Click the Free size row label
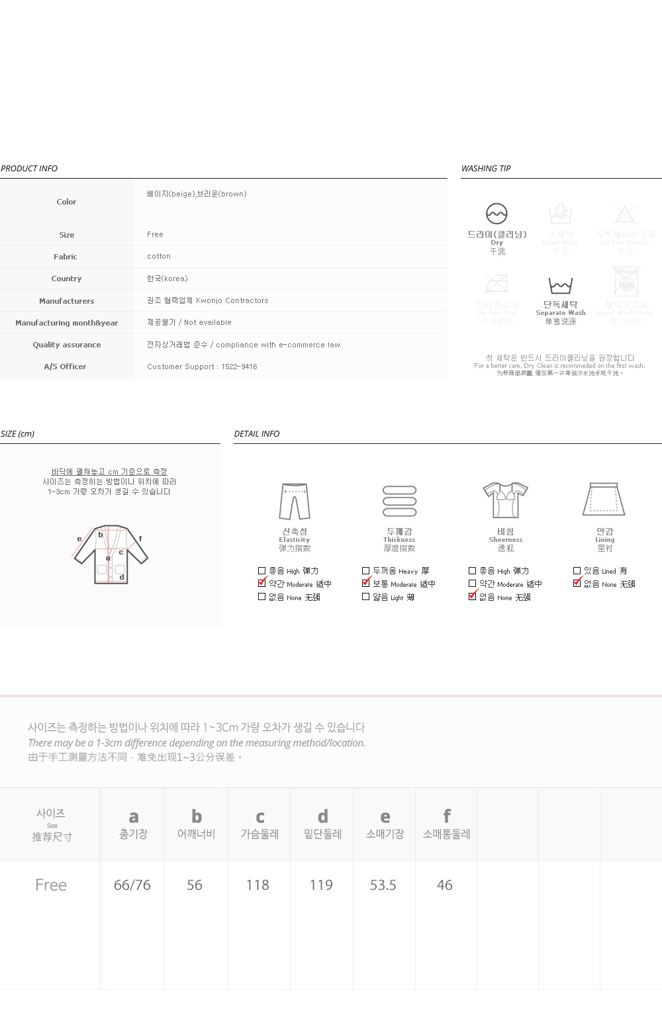The image size is (662, 1009). tap(51, 885)
